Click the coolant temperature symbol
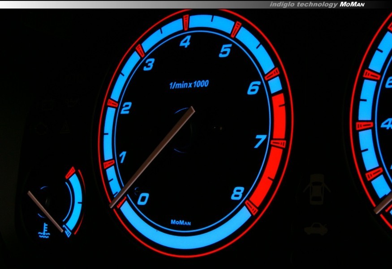Viewport: 392px width, 269px height. [44, 229]
